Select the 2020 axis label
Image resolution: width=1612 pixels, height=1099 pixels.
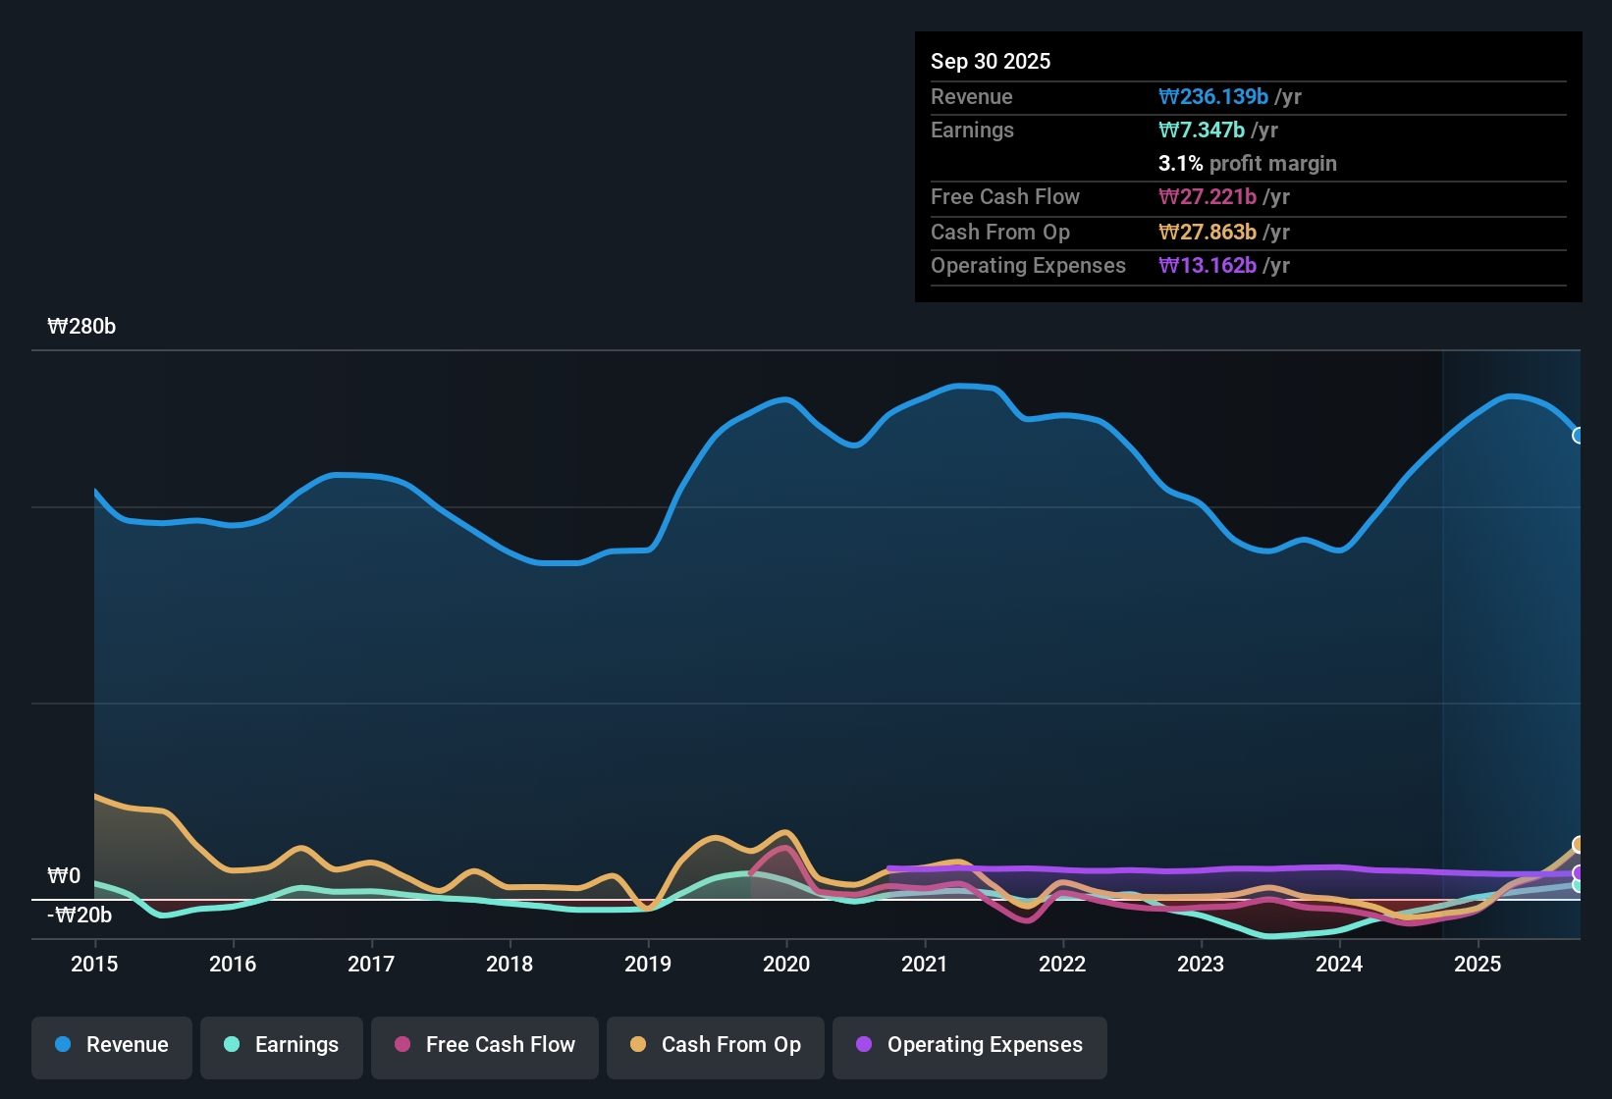[786, 965]
